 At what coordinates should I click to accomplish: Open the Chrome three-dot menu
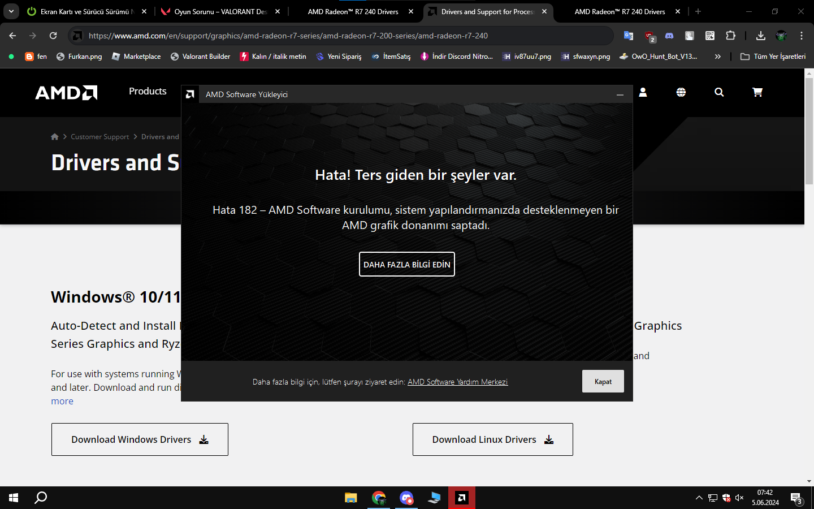[x=802, y=36]
